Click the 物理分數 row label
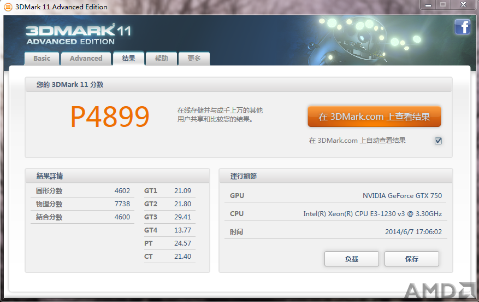Screen dimensions: 479x302 (49, 204)
